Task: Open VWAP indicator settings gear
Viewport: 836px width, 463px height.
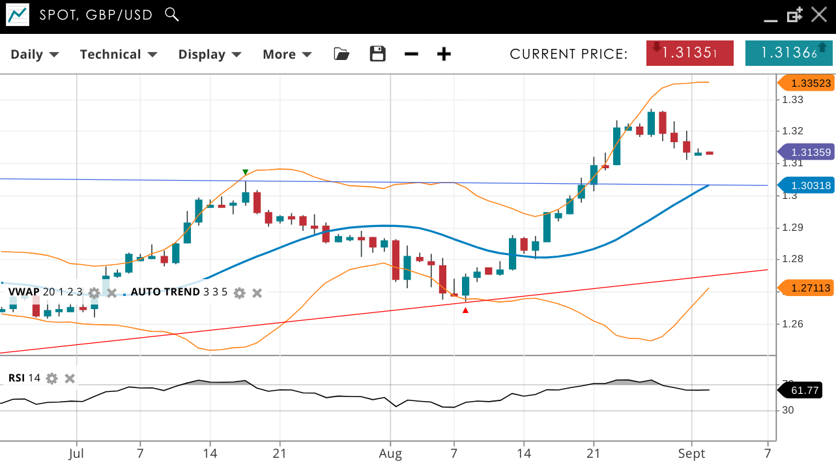Action: (x=94, y=292)
